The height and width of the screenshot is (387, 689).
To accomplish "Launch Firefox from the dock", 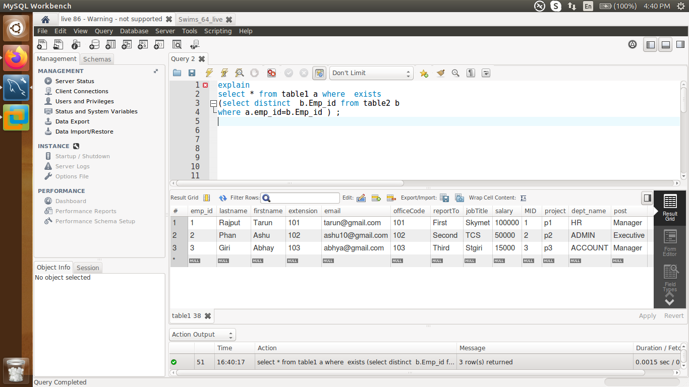I will 17,58.
